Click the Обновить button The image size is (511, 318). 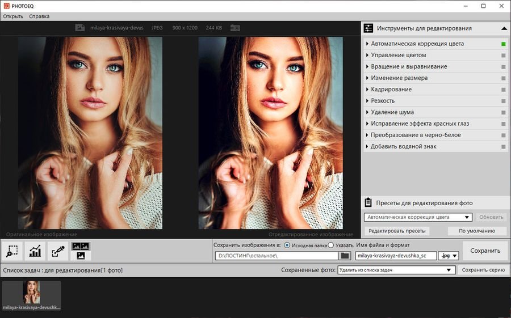pos(491,217)
